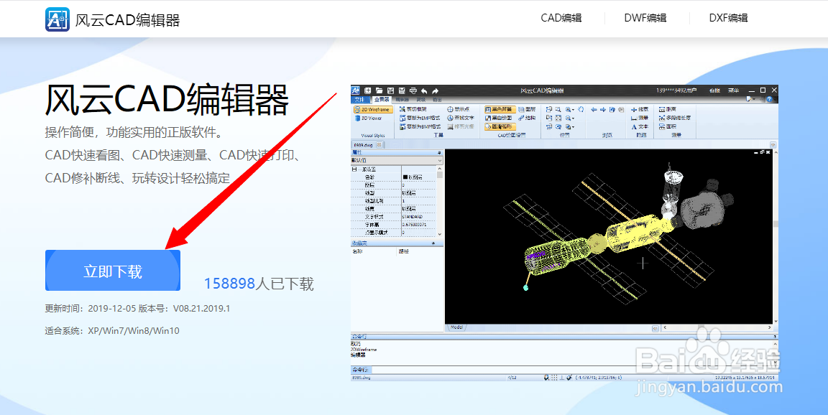Select the 面积 area measure tool

click(668, 126)
